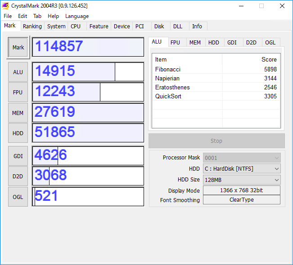Viewport: 293px width, 265px height.
Task: Switch to the Ranking tab
Action: click(32, 26)
